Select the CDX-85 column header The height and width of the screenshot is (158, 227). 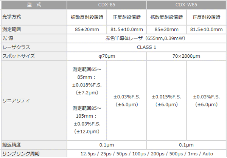[106, 5]
